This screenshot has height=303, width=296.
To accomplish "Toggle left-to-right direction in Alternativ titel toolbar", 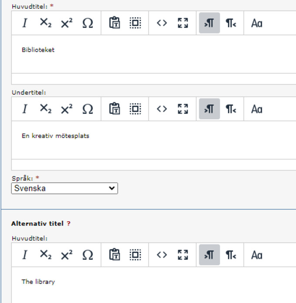I will [209, 255].
